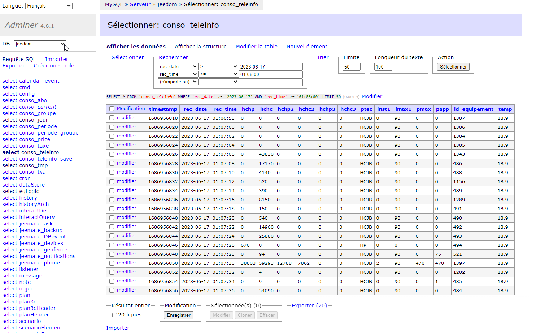This screenshot has width=536, height=333.
Task: Sort by the hchc column header
Action: point(266,109)
